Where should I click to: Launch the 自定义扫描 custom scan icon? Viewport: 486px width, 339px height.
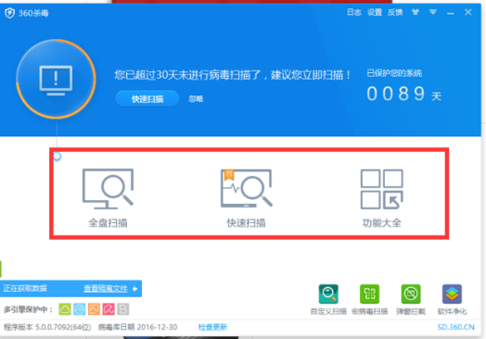328,294
